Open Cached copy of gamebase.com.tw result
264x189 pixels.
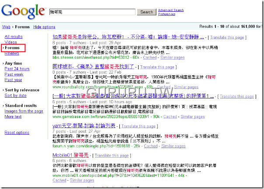170,117
